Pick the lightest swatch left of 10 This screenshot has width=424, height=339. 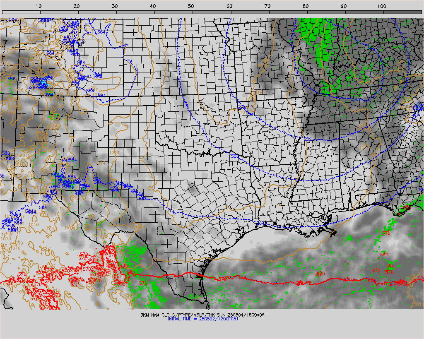click(22, 12)
